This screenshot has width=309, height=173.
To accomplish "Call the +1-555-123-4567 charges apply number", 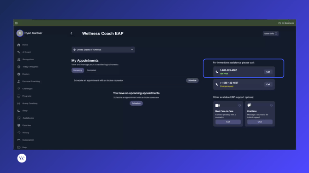I will pos(268,84).
